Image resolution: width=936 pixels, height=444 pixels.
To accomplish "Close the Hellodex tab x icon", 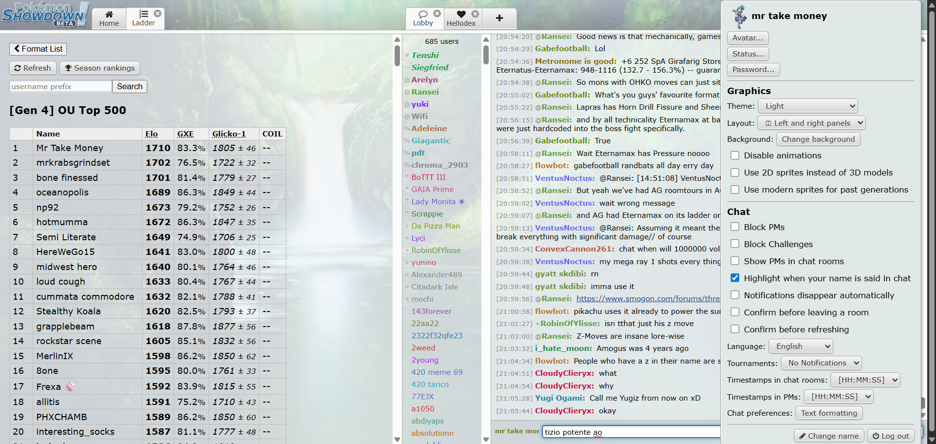I will pos(475,14).
